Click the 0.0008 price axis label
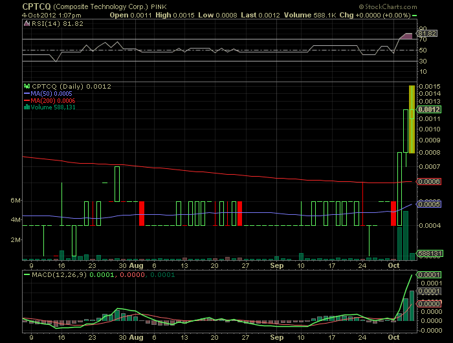The image size is (453, 343). click(430, 152)
